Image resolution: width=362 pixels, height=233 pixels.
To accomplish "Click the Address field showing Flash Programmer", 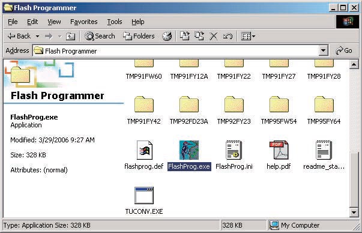I will (176, 51).
